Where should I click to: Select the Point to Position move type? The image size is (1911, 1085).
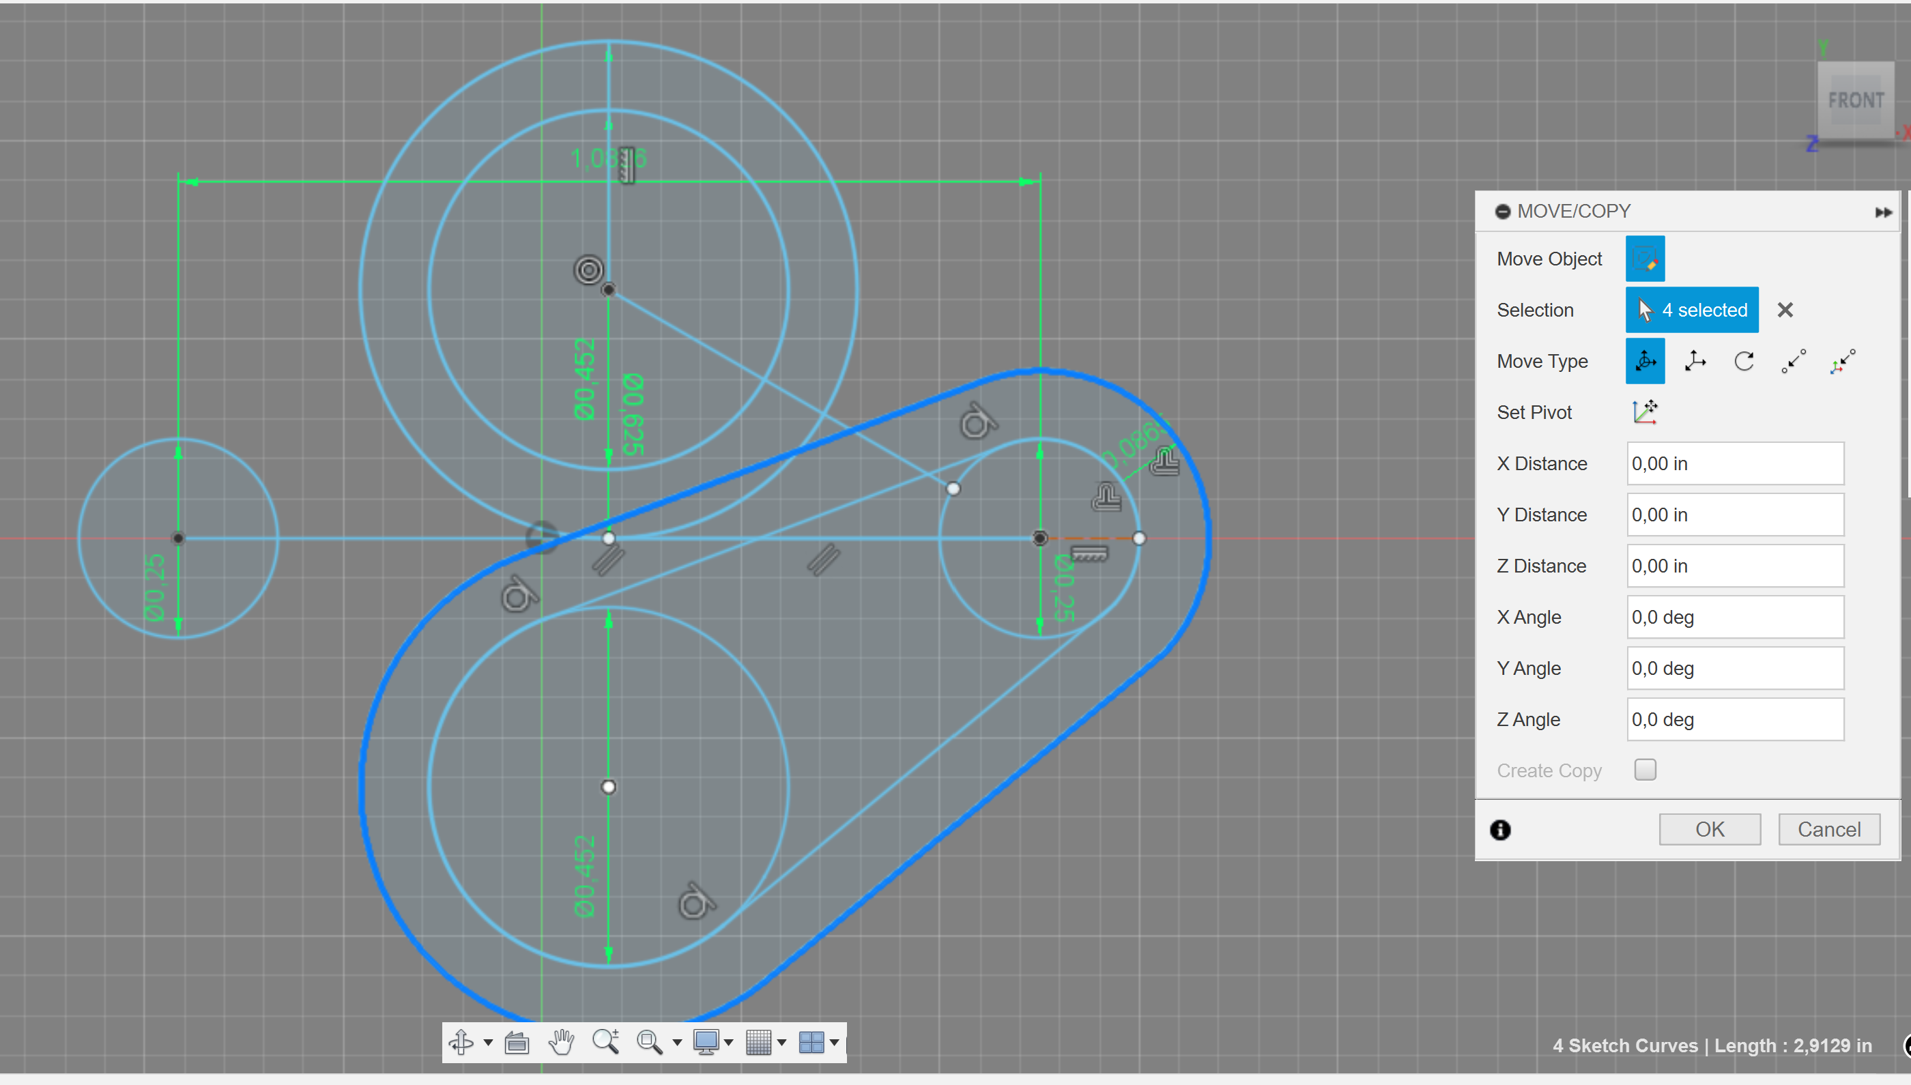tap(1843, 362)
